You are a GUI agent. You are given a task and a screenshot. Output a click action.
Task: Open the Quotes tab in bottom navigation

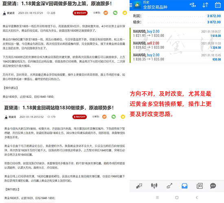pos(139,186)
